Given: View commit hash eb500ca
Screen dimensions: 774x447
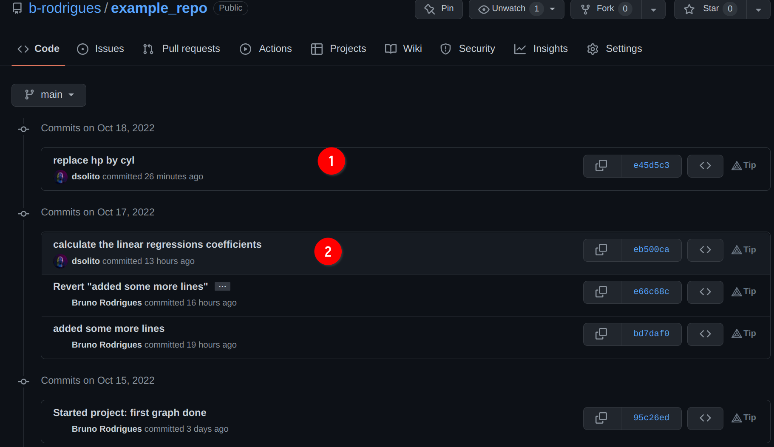Looking at the screenshot, I should [x=651, y=250].
